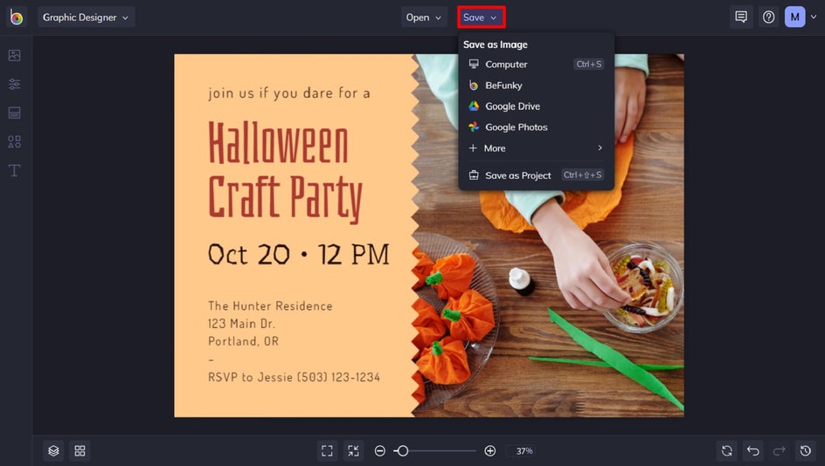Open the Image Manager sidebar icon
This screenshot has height=466, width=825.
[15, 55]
